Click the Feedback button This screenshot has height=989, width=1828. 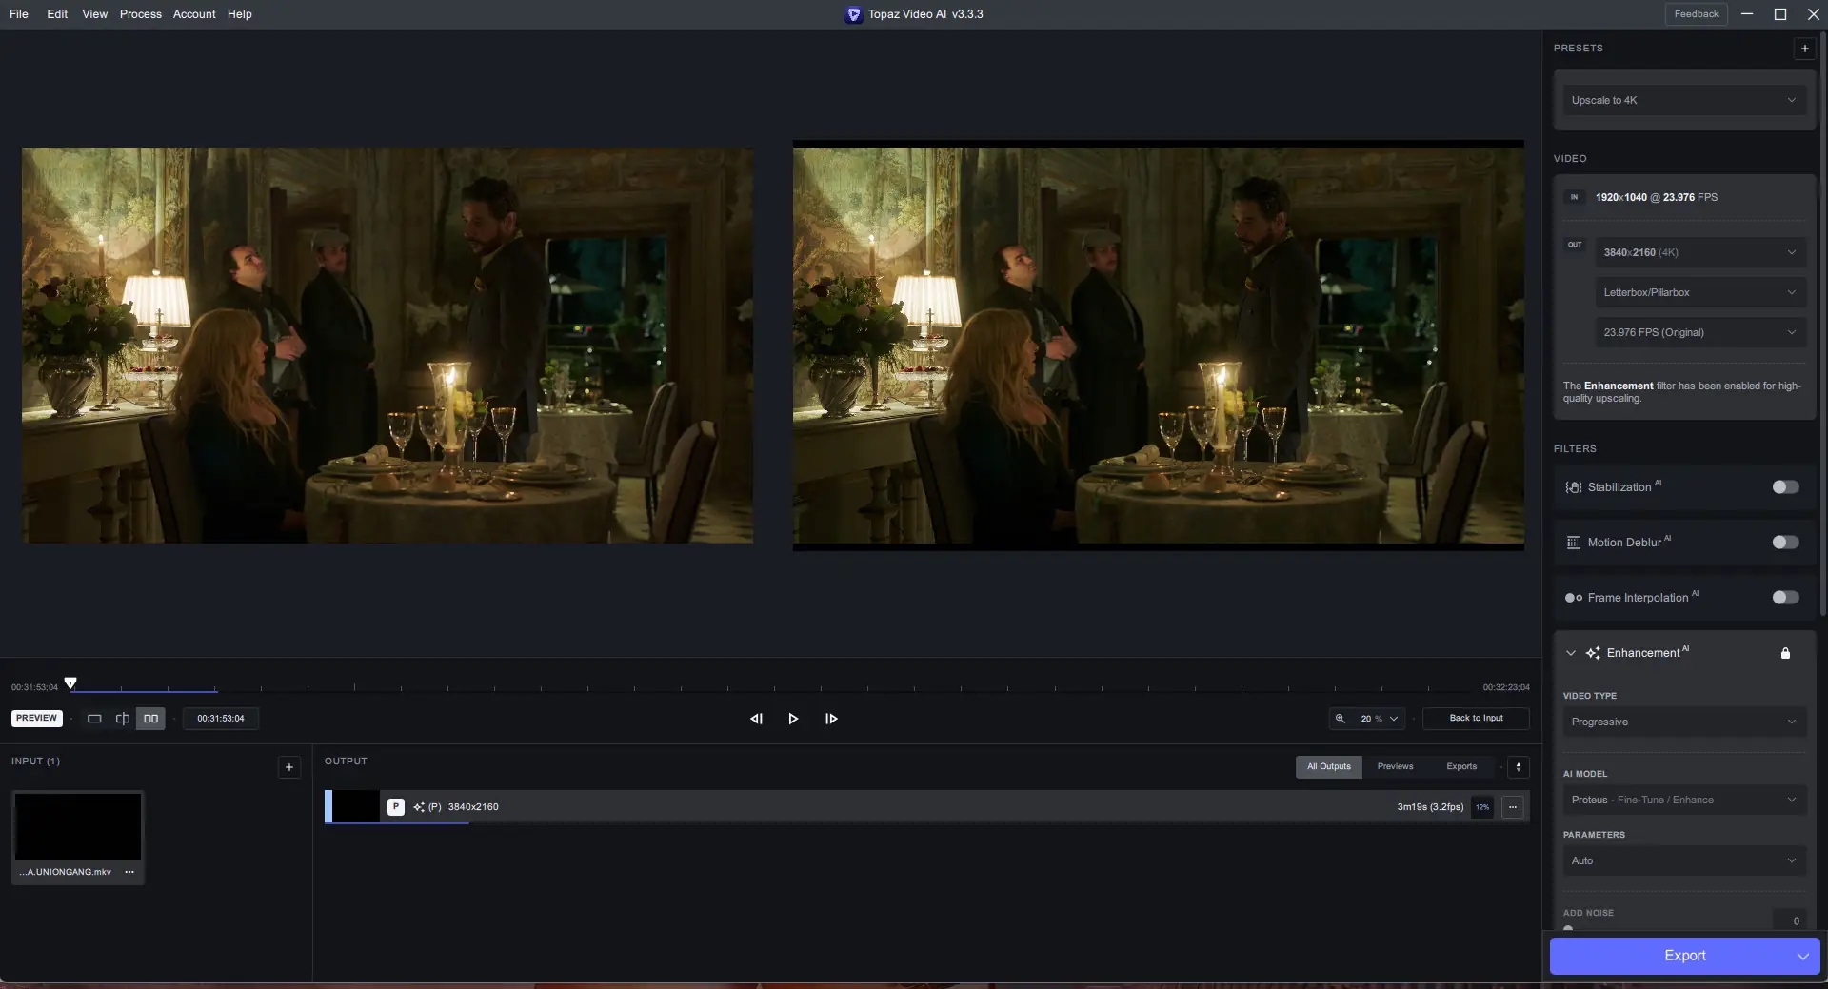point(1696,14)
